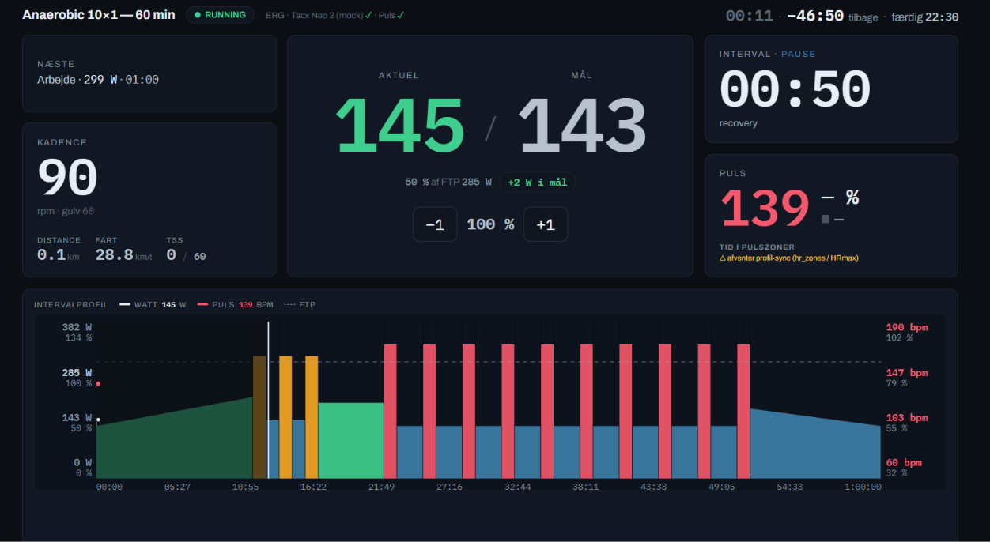The height and width of the screenshot is (542, 990).
Task: Decrease intensity with the −1 button
Action: pos(435,224)
